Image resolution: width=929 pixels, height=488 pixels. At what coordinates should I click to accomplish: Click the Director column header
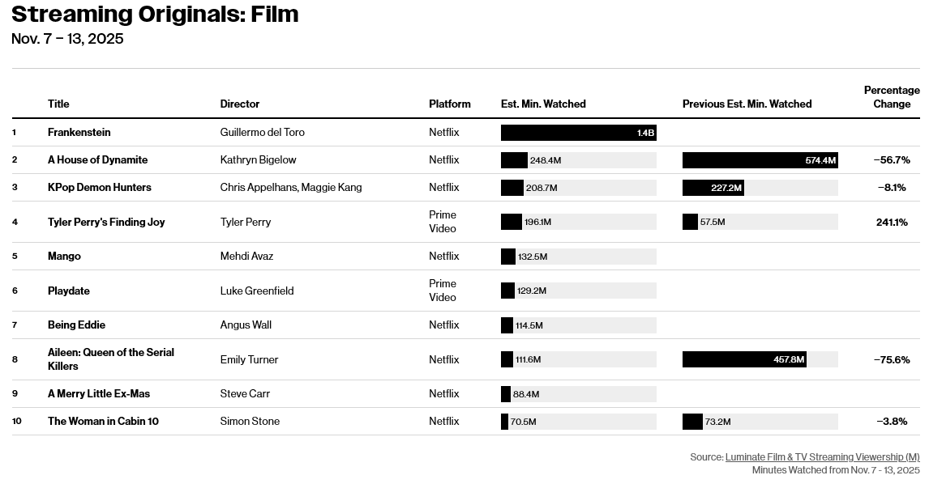coord(240,104)
